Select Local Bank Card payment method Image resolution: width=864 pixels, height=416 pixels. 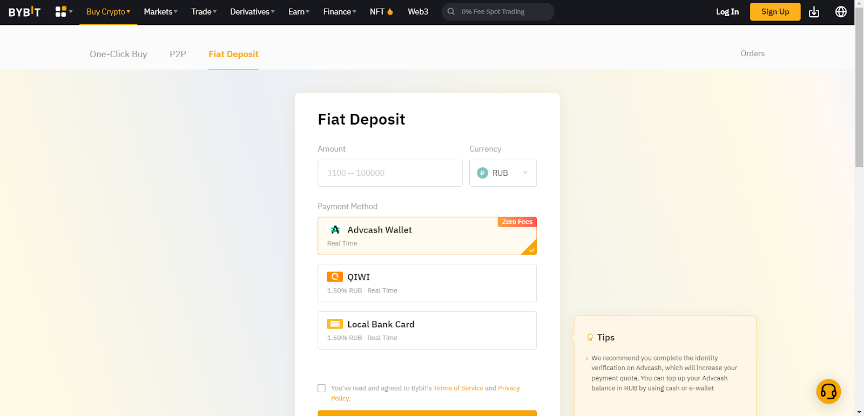tap(427, 330)
